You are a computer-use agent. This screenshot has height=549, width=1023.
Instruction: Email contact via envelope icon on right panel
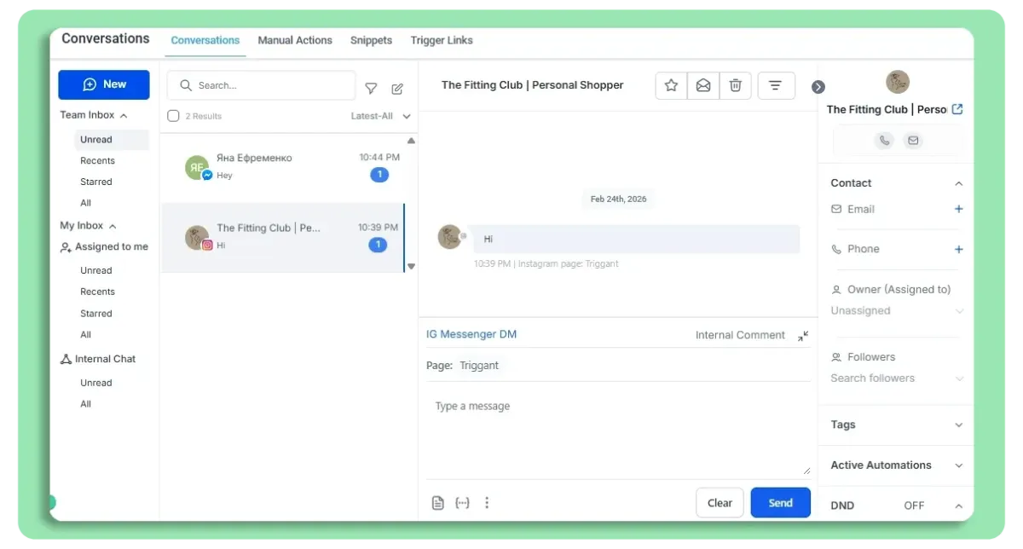[913, 140]
